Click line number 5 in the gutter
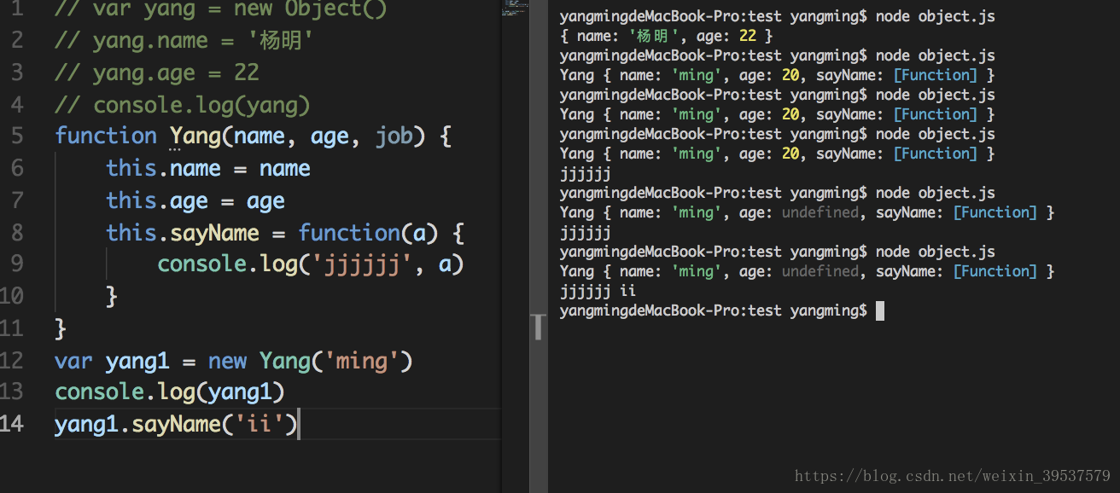The image size is (1120, 493). point(18,136)
